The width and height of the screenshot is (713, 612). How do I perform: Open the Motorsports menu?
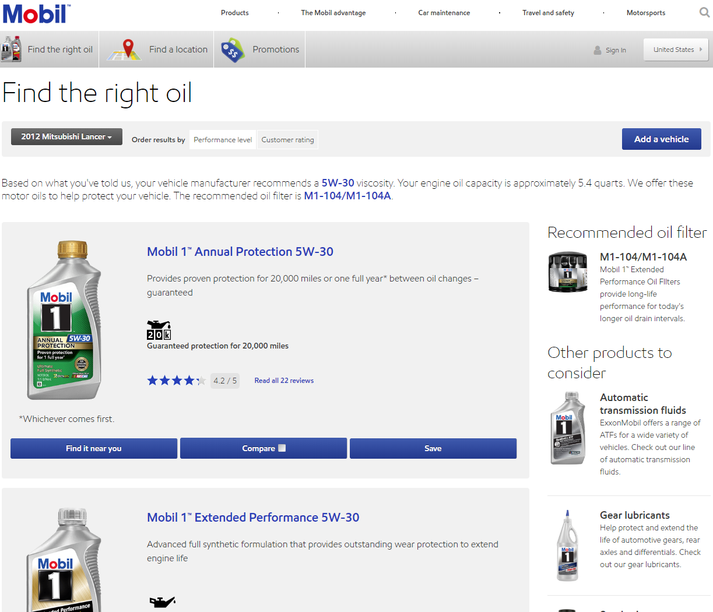[x=646, y=13]
